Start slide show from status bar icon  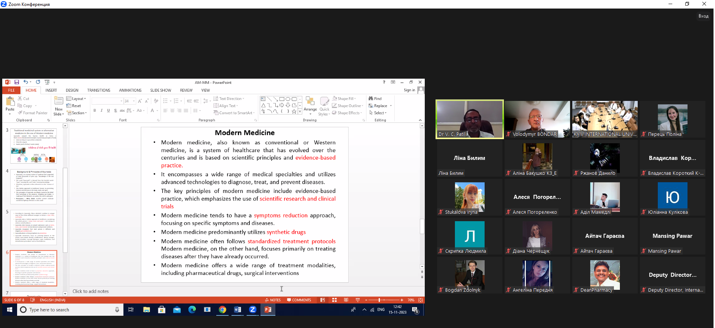click(x=357, y=300)
